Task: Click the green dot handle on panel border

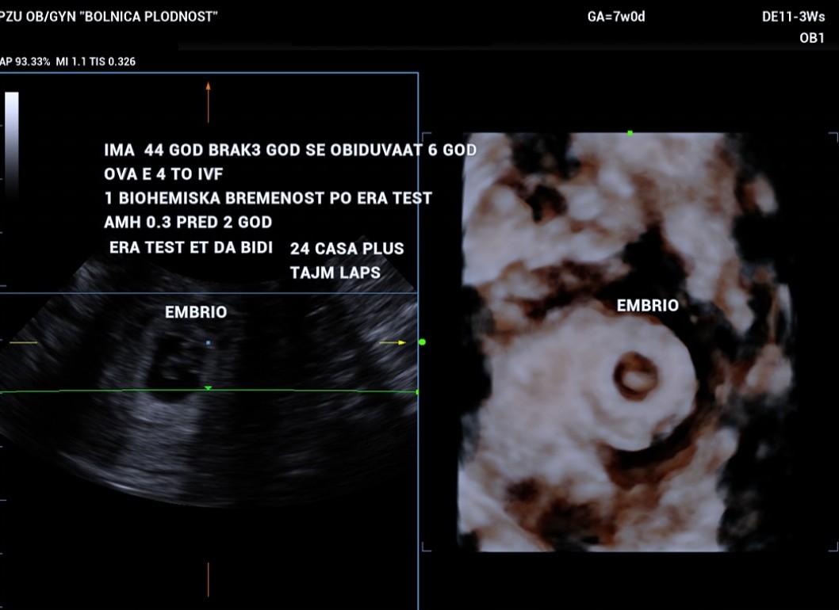Action: [x=422, y=341]
